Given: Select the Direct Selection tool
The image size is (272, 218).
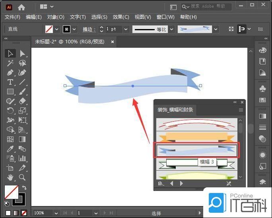Looking at the screenshot, I should [22, 54].
